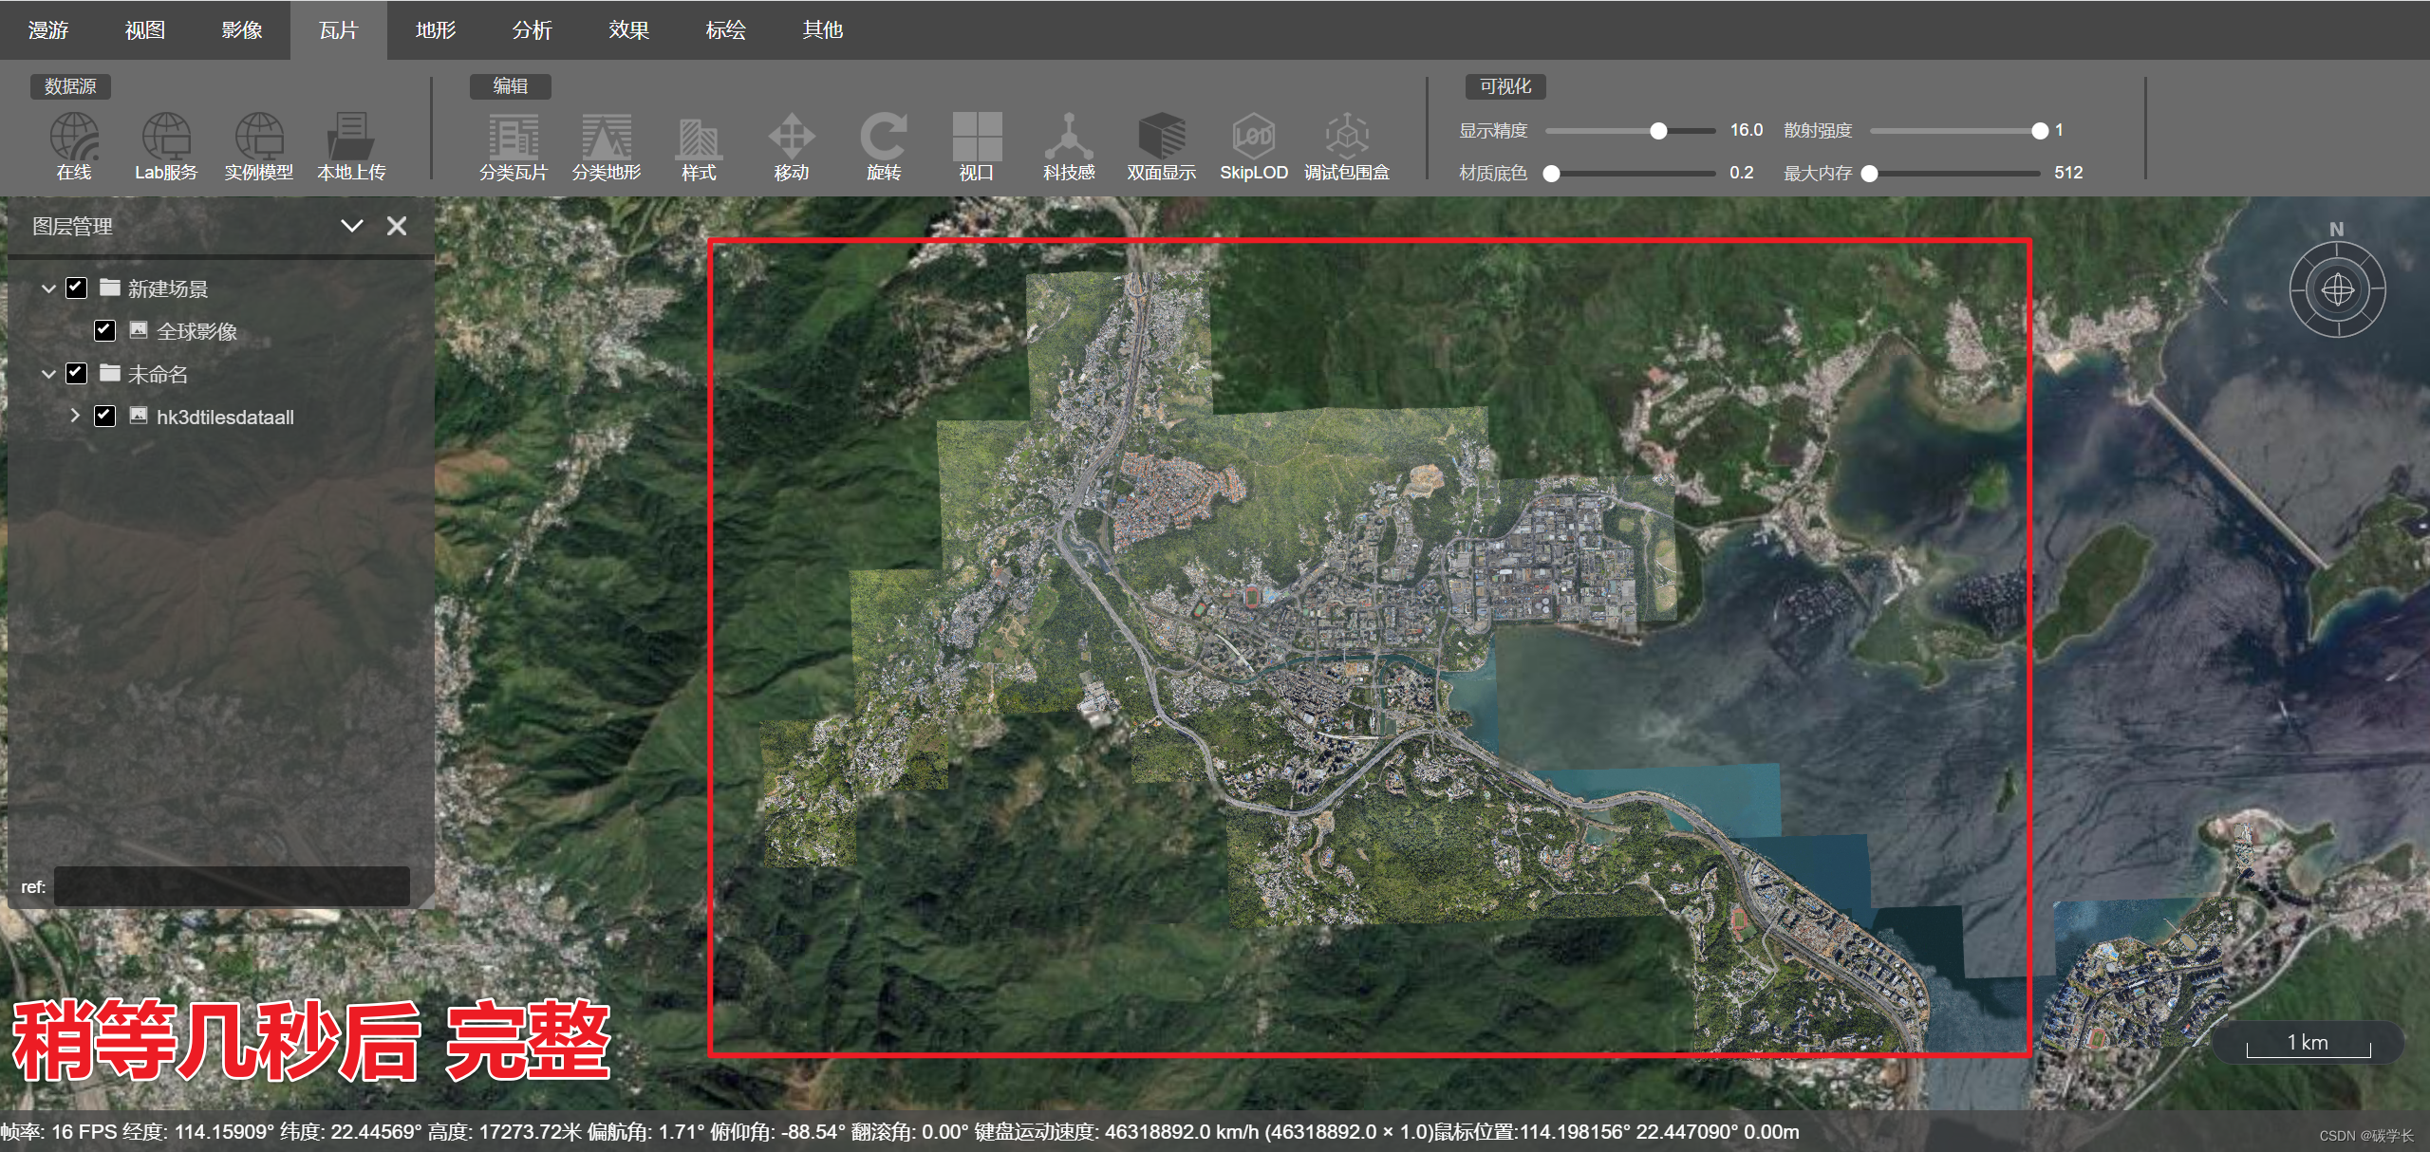Screen dimensions: 2430x1152
Task: Click the image icon beside 全球影像
Action: 139,330
